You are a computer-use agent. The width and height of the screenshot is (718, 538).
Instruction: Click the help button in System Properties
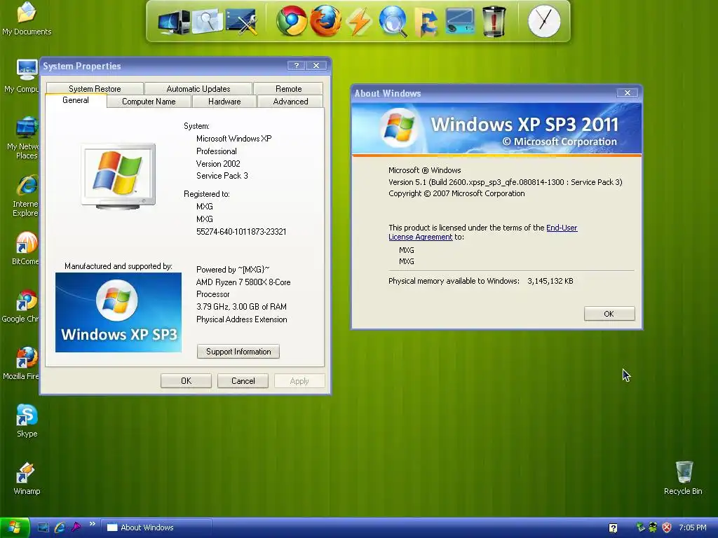coord(297,66)
